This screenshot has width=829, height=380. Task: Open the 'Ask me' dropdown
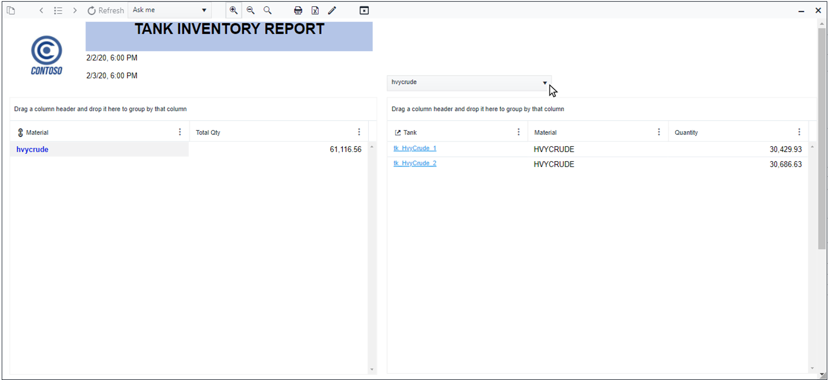(169, 10)
